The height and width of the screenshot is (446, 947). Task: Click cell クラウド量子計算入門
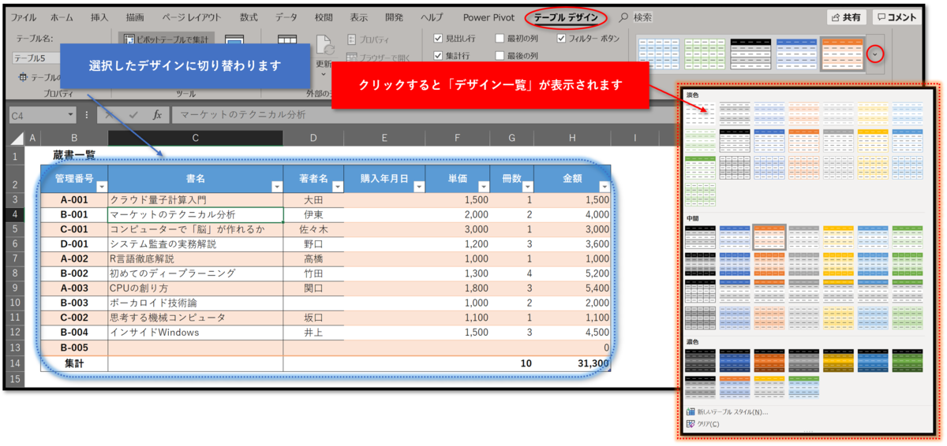point(196,200)
